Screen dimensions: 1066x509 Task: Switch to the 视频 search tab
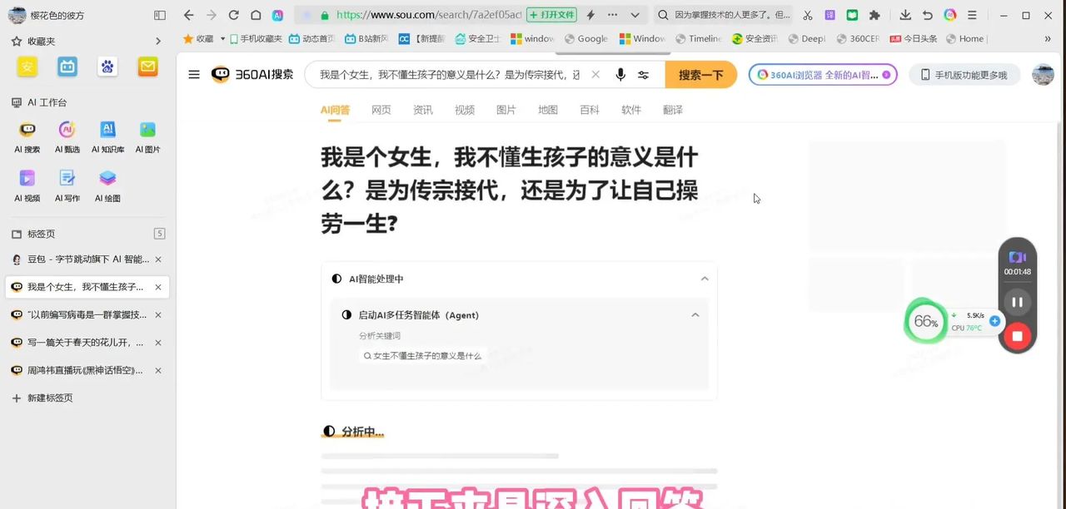[x=465, y=109]
